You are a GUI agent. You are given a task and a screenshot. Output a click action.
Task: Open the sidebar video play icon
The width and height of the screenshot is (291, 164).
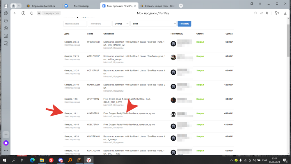coord(6,28)
